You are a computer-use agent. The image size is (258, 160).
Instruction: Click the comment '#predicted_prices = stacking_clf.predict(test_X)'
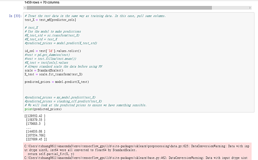click(63, 101)
